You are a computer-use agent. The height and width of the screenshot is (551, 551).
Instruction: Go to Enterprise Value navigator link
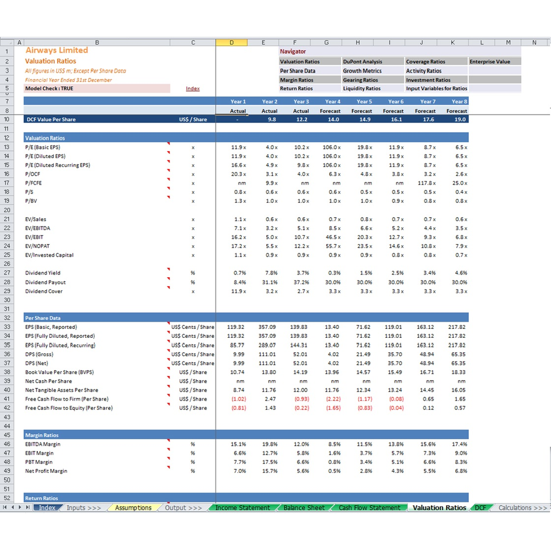[x=489, y=62]
